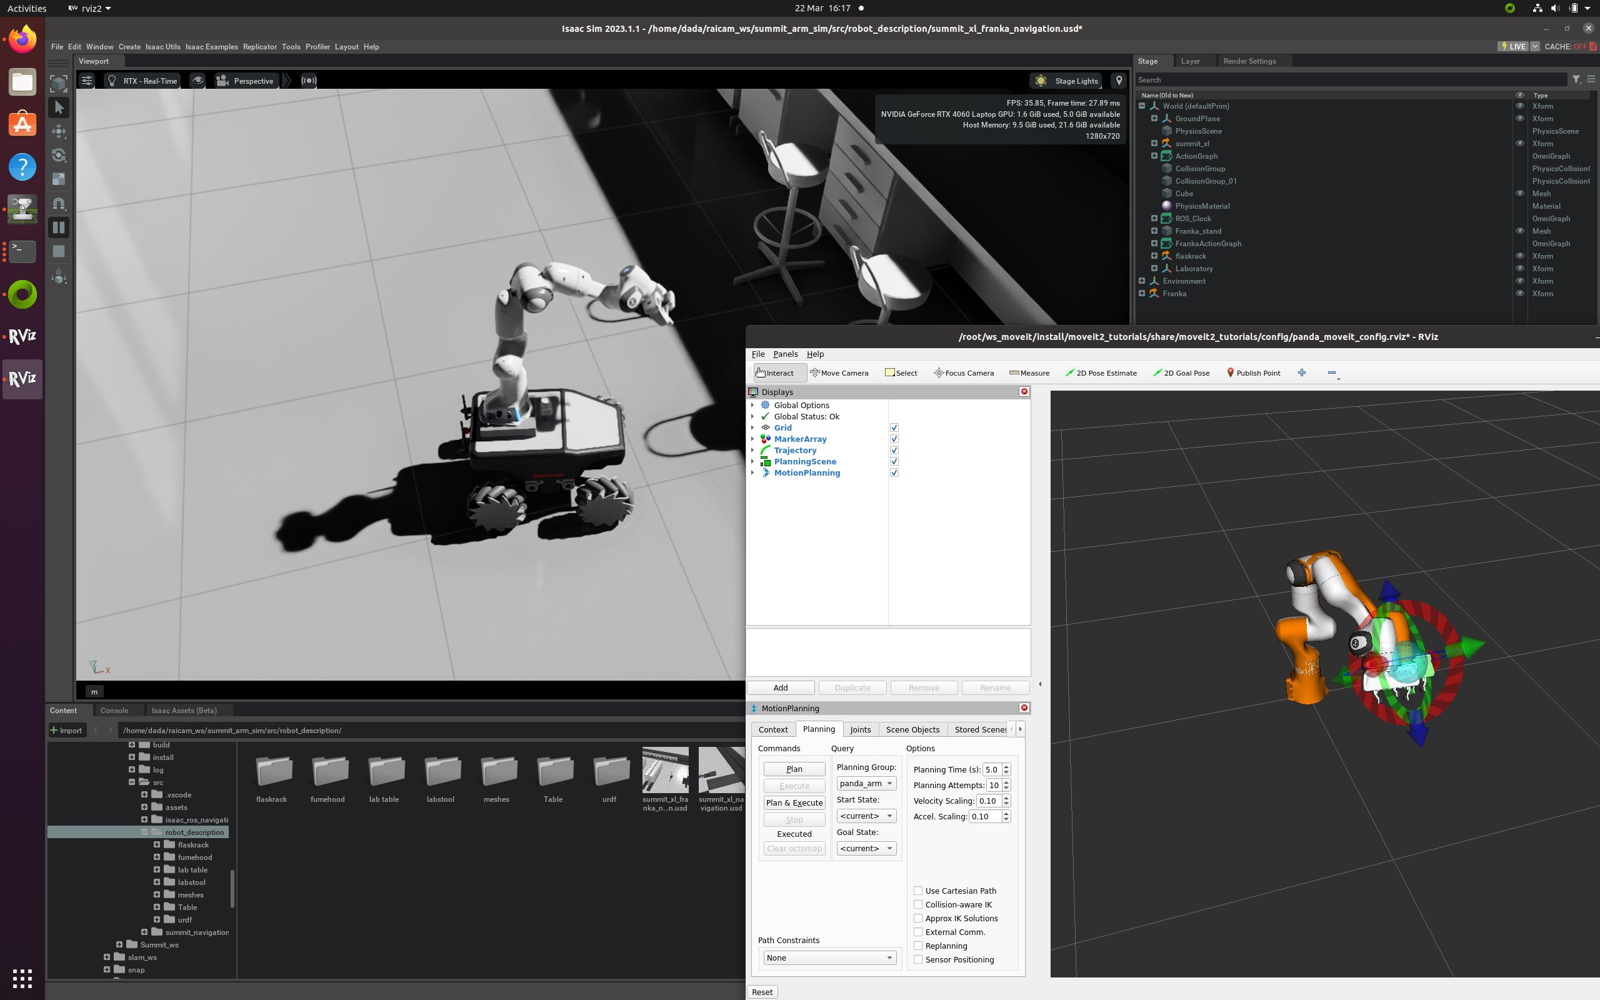1600x1000 pixels.
Task: Select 2D Pose Estimate tool
Action: click(x=1101, y=373)
